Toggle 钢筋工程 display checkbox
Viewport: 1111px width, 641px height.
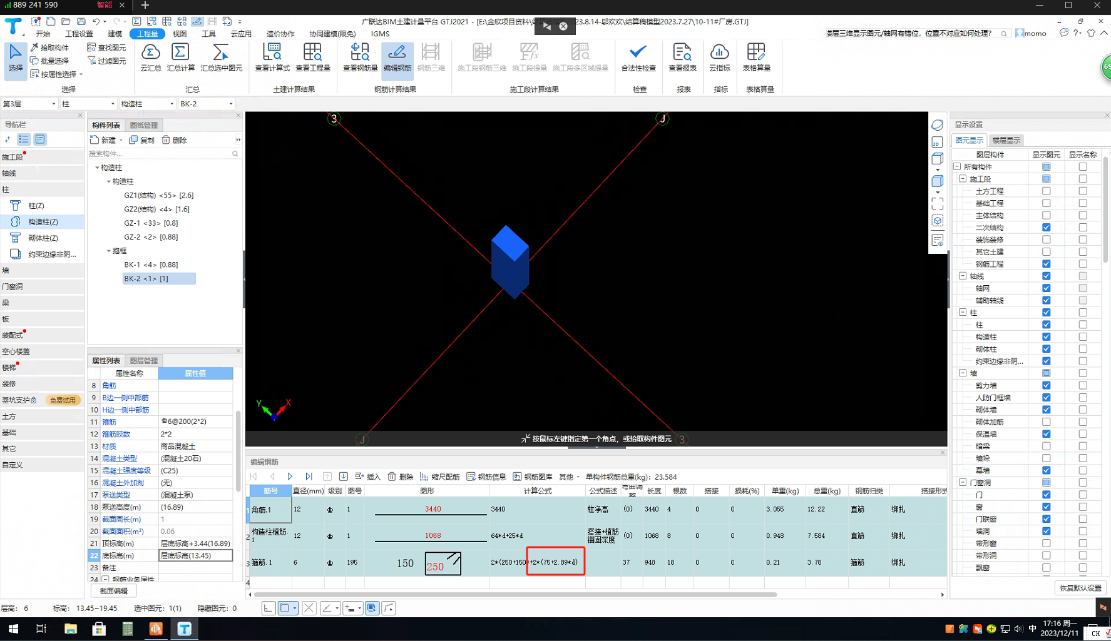pos(1046,264)
